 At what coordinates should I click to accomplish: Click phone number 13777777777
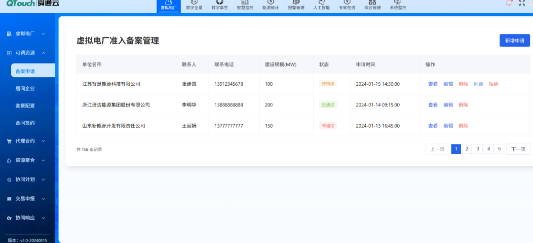229,126
